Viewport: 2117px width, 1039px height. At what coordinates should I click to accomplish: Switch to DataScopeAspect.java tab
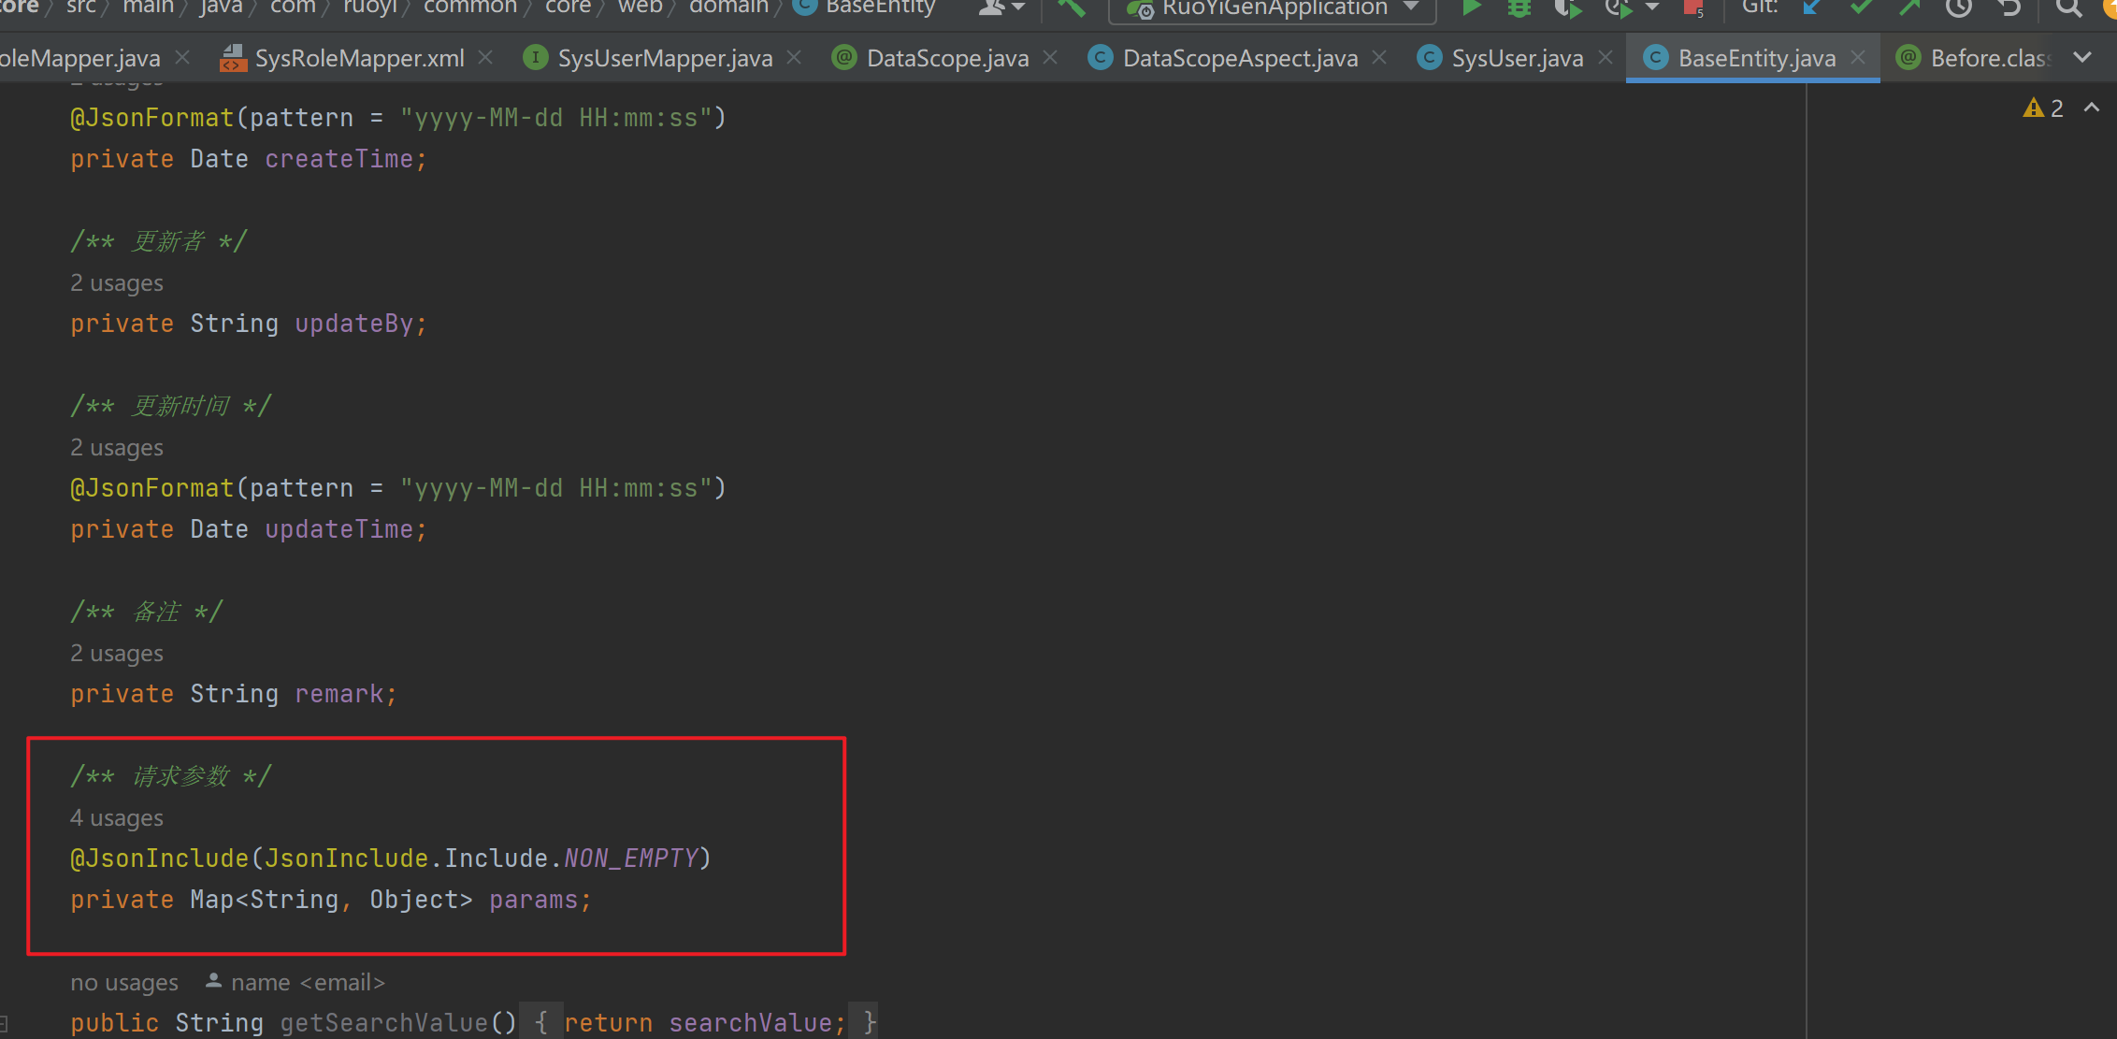(x=1240, y=58)
